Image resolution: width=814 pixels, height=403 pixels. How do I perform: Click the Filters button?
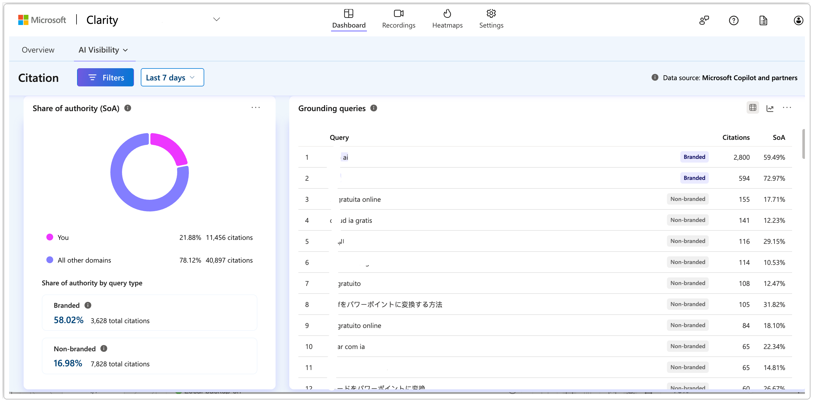point(105,77)
